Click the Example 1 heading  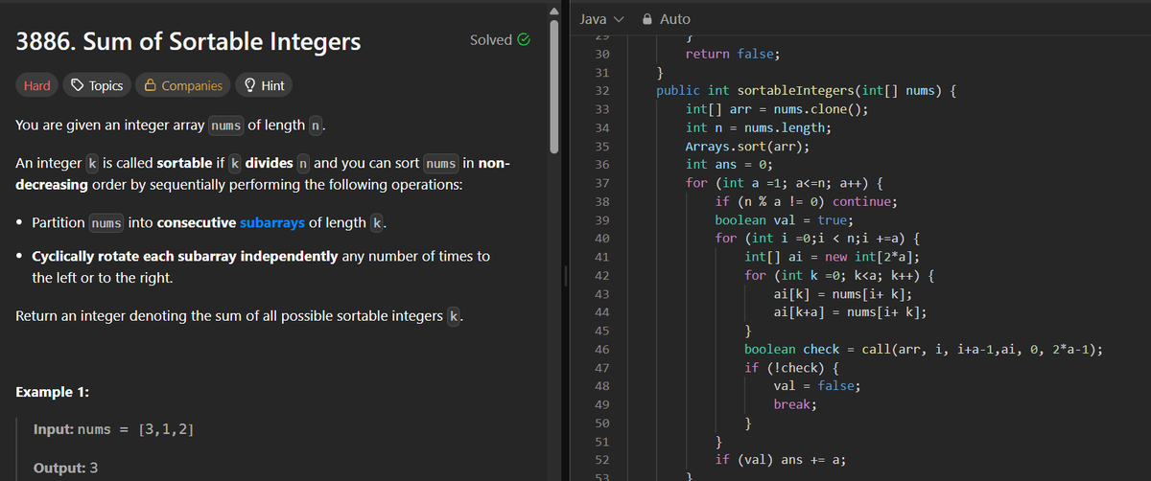(52, 393)
